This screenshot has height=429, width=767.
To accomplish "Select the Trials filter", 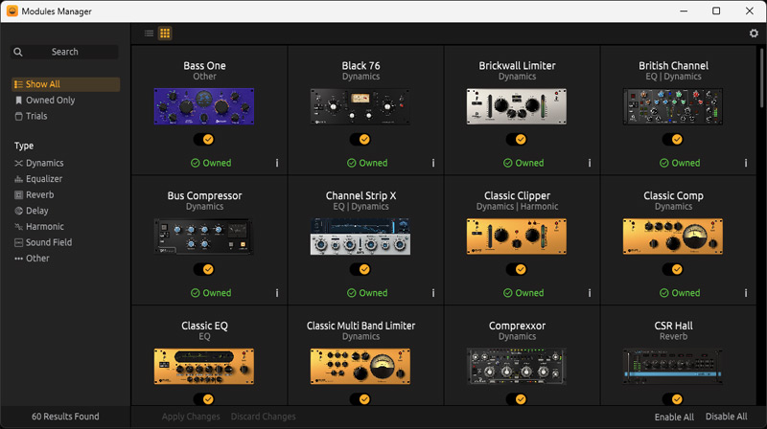I will point(36,116).
